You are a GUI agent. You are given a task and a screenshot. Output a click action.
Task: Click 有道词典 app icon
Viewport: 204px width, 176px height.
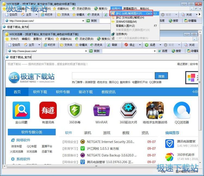[x=48, y=110]
